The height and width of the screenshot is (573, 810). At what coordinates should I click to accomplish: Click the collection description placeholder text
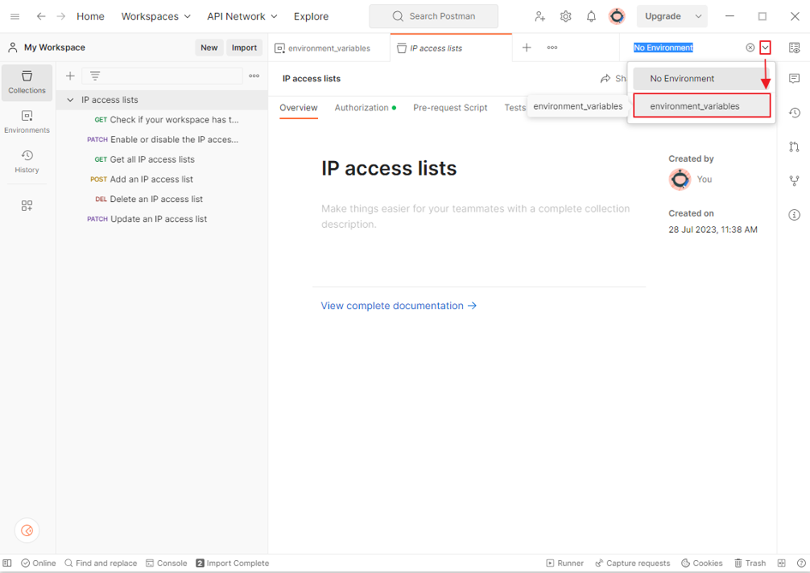pos(475,217)
